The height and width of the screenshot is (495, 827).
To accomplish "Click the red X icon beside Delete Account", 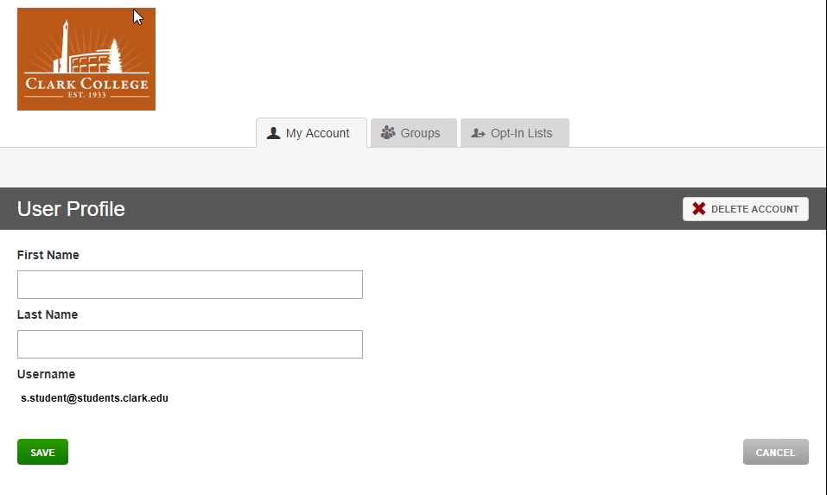I will [x=699, y=209].
